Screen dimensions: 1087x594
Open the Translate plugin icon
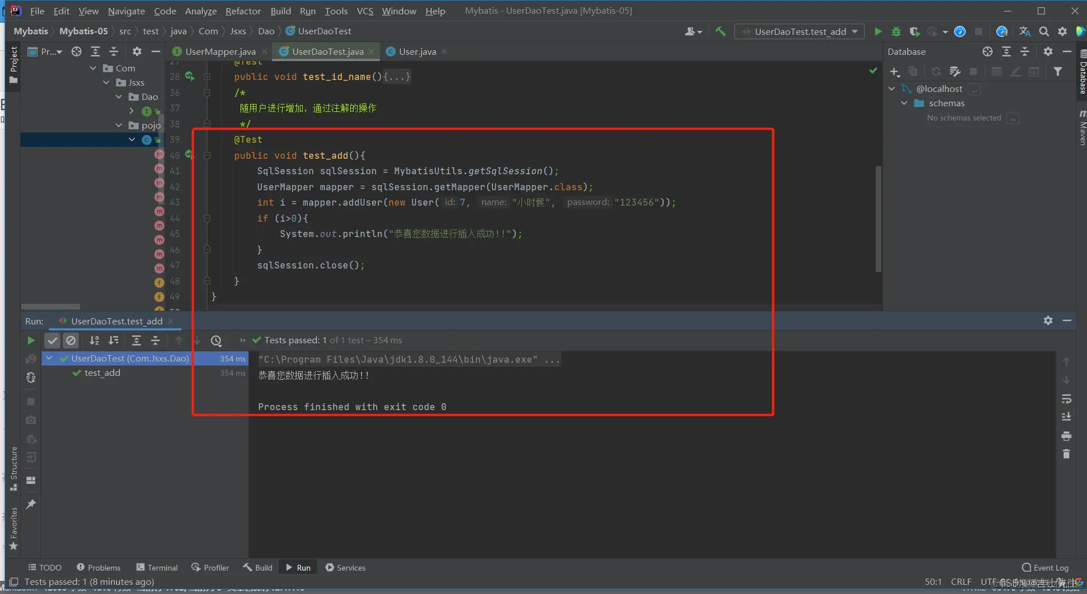(x=1025, y=31)
